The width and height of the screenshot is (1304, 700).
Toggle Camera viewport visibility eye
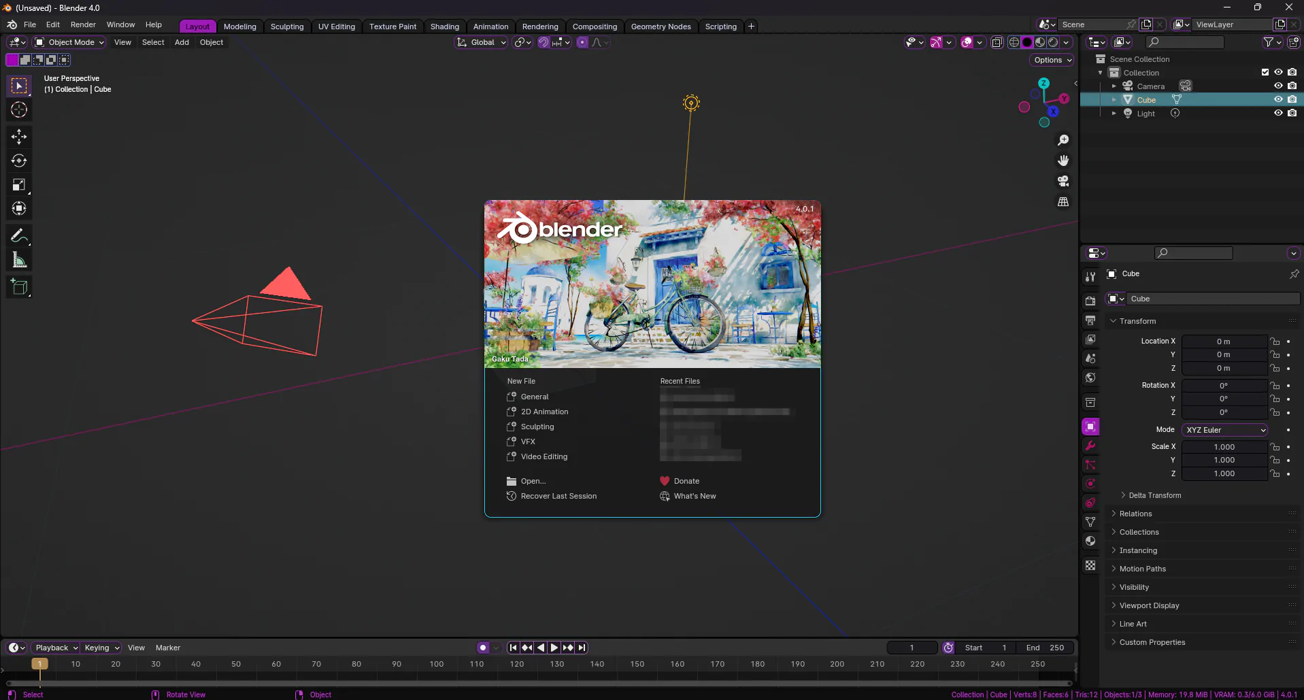(x=1278, y=86)
